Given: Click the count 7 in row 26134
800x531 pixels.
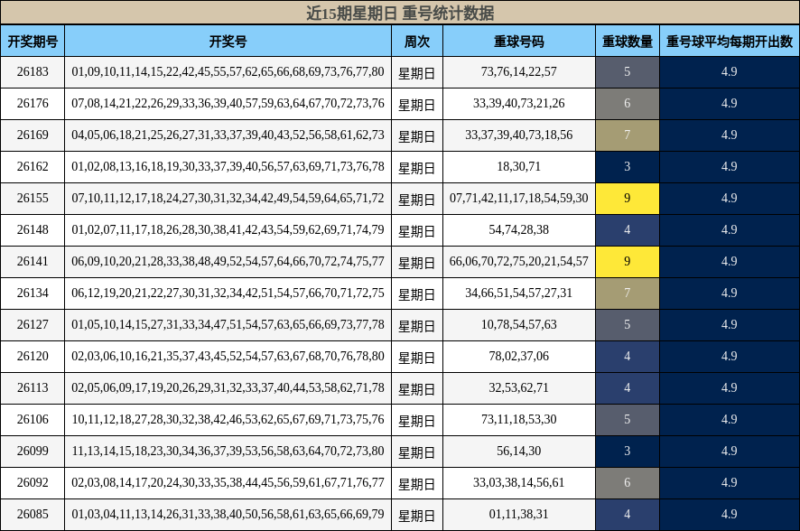Looking at the screenshot, I should [x=627, y=293].
